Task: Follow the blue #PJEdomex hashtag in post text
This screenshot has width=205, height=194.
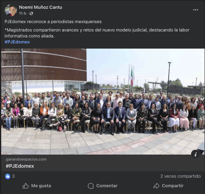Action: coord(17,42)
